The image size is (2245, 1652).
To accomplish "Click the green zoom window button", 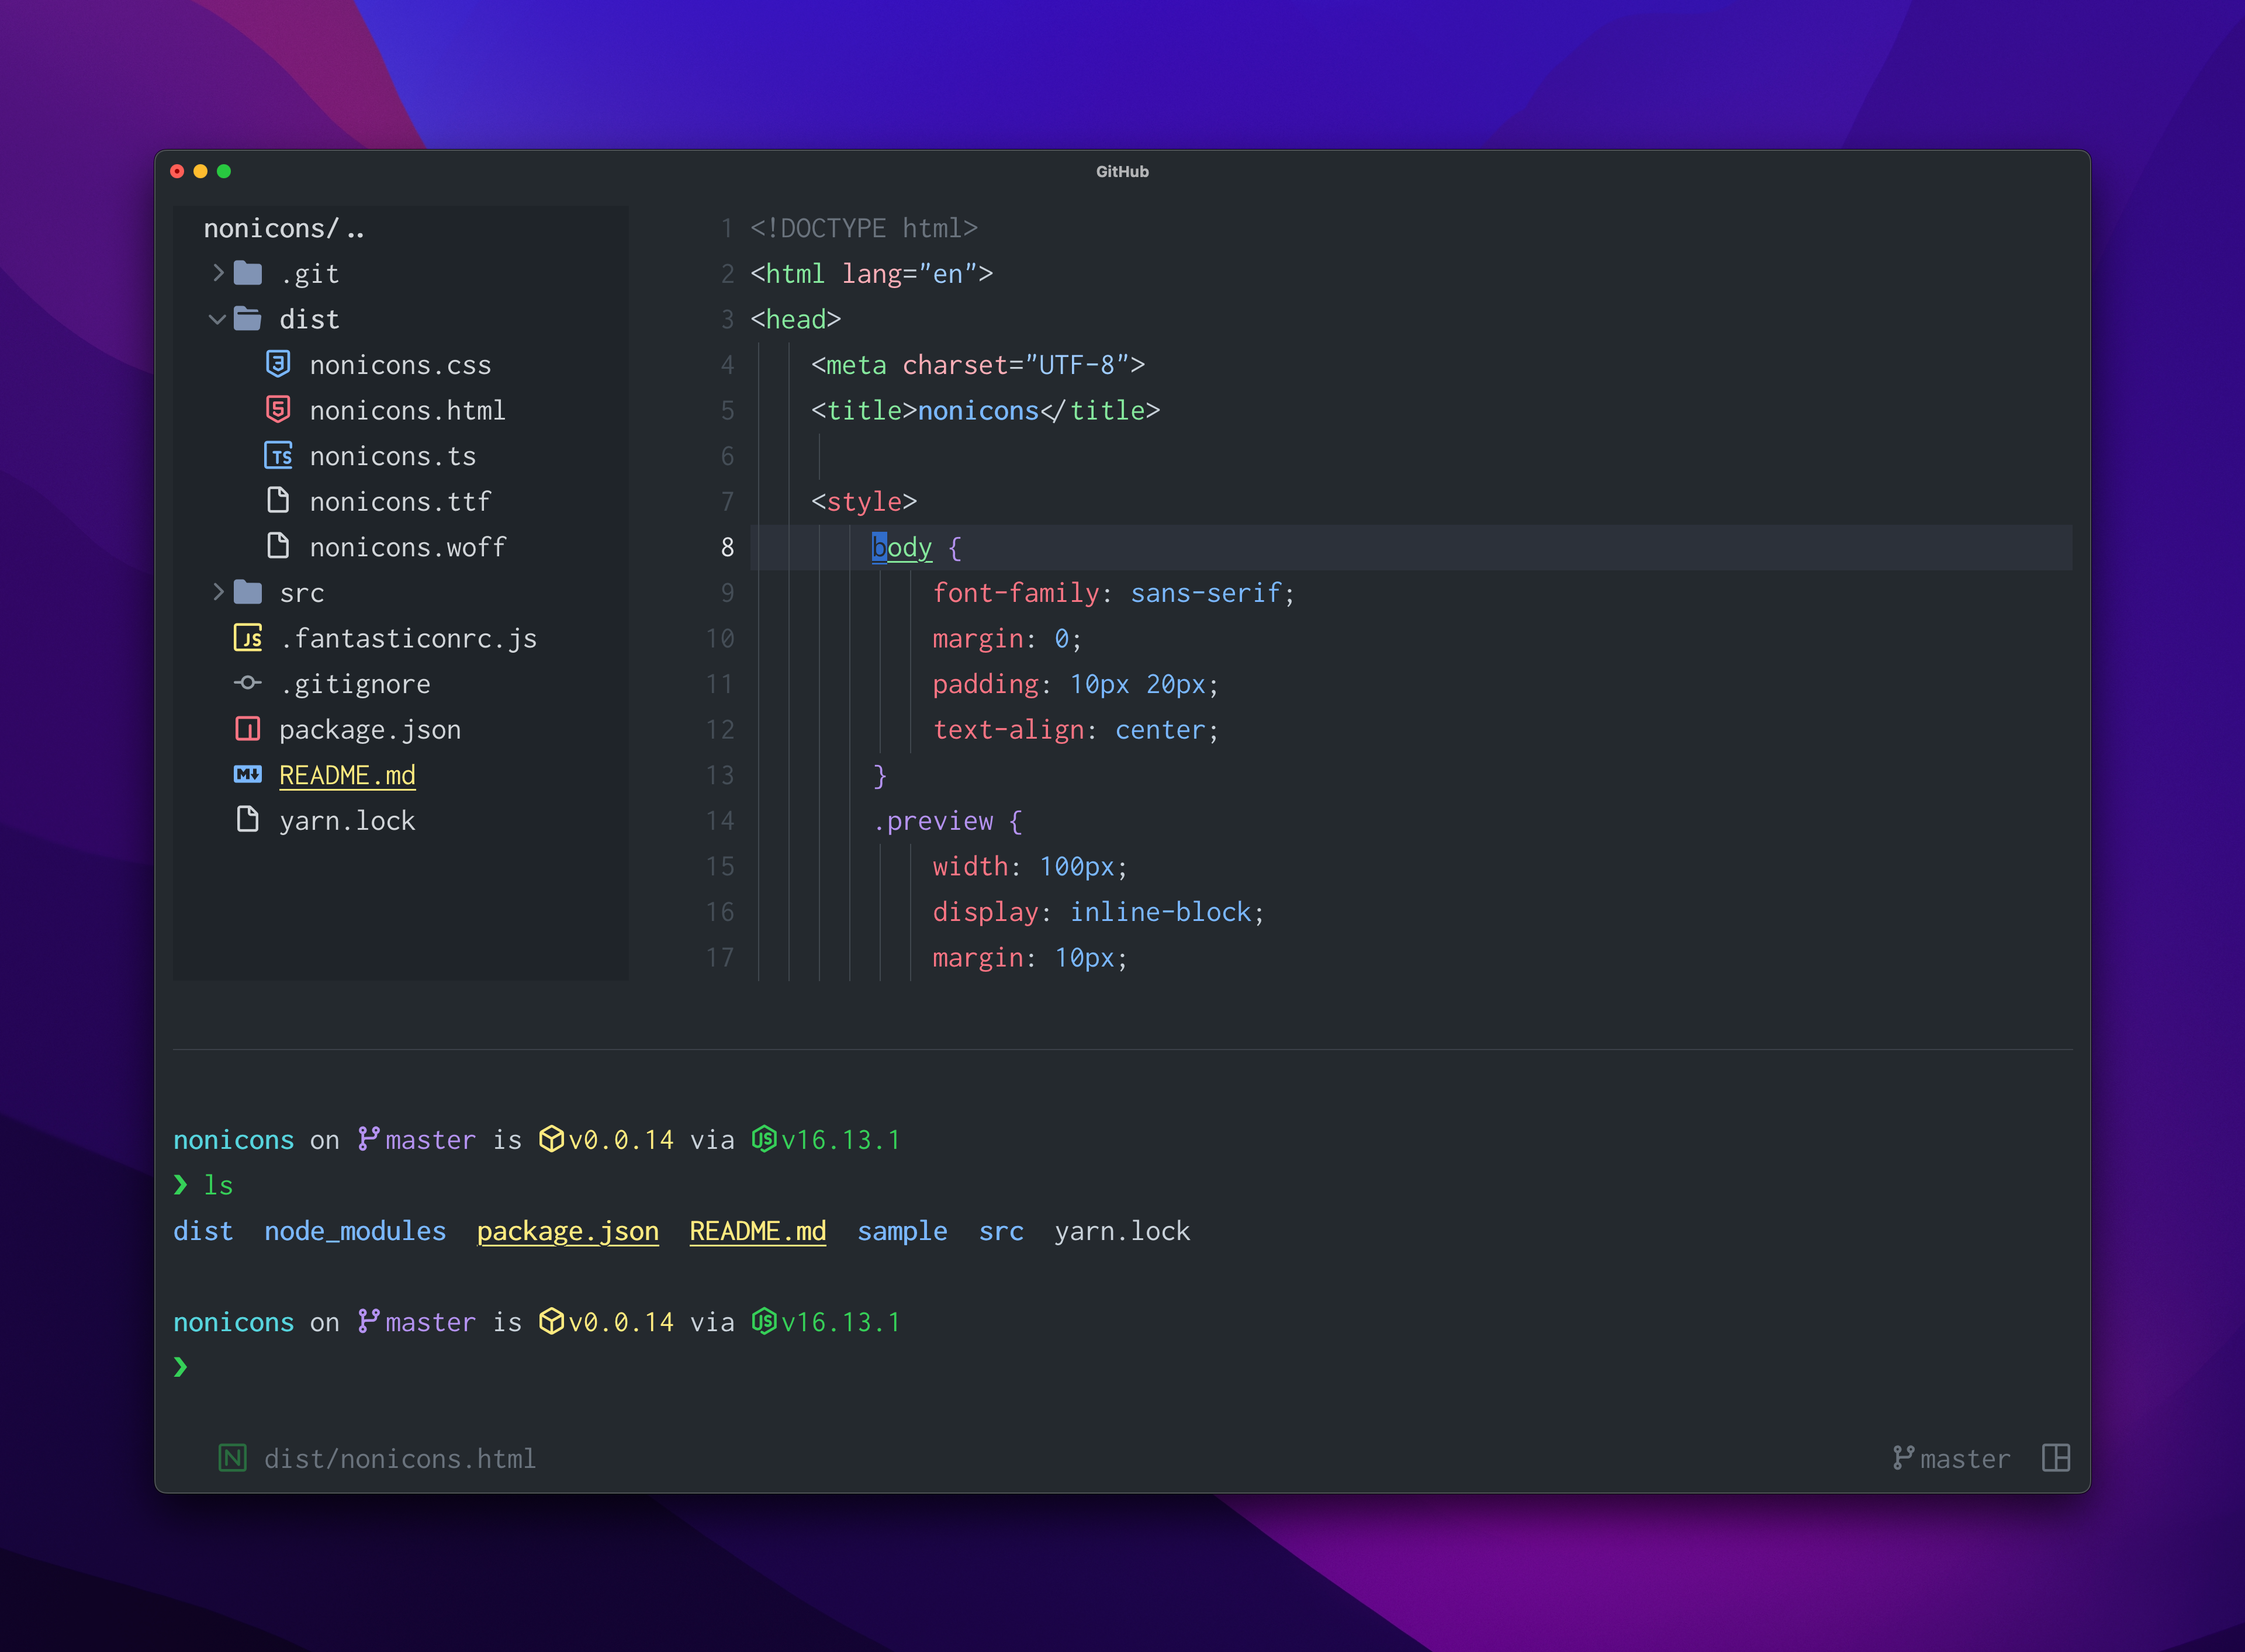I will (x=224, y=171).
